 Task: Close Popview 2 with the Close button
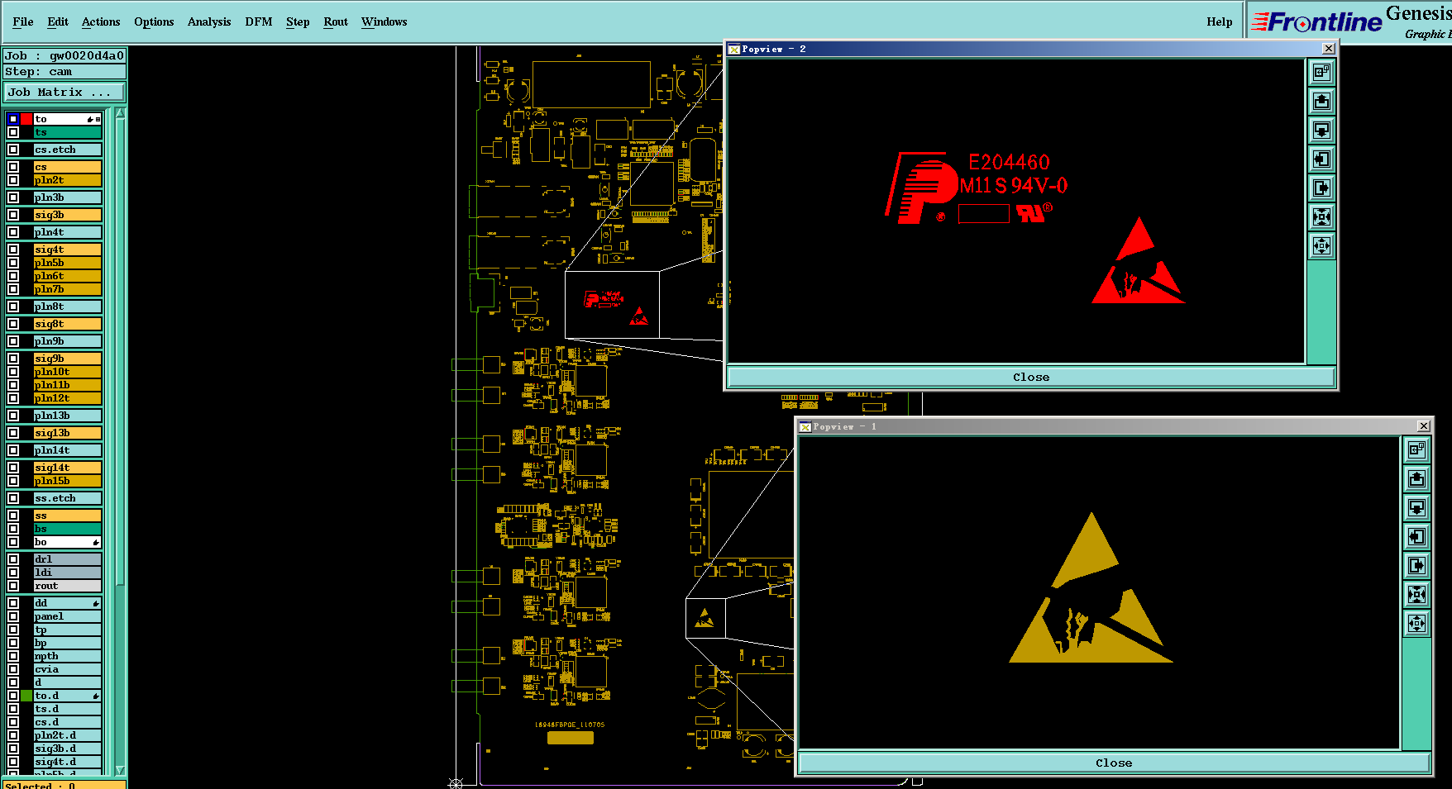point(1031,378)
